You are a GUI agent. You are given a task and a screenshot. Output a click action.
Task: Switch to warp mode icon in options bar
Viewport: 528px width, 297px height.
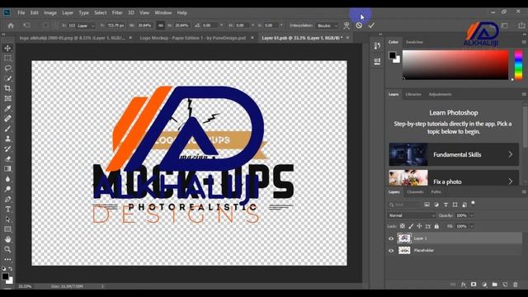tap(346, 26)
